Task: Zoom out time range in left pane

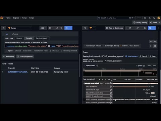Action: tap(61, 28)
